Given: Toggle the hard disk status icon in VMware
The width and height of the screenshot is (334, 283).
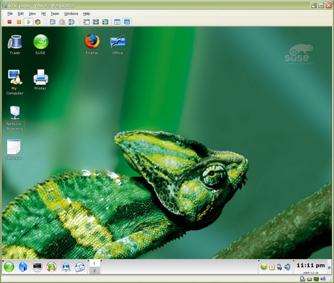Looking at the screenshot, I should [302, 279].
